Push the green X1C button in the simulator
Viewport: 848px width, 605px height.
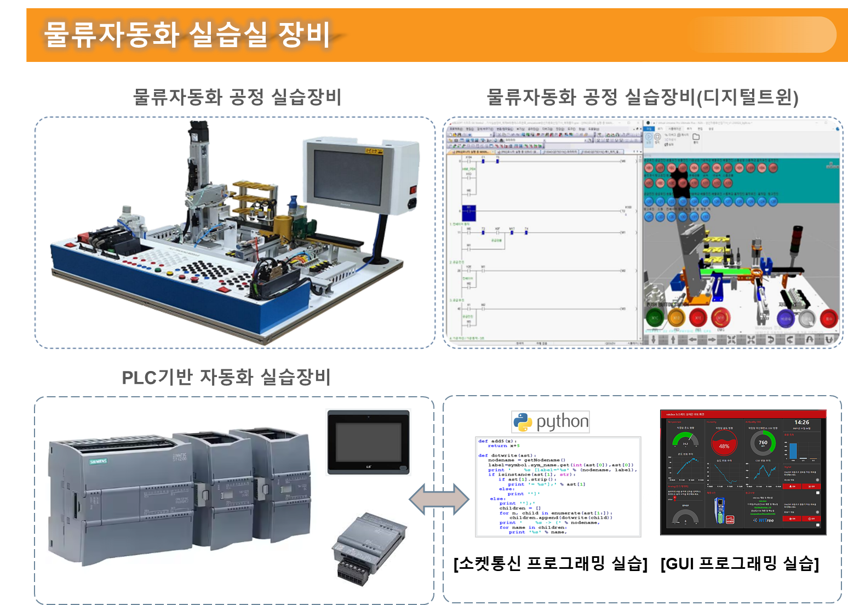coord(655,318)
